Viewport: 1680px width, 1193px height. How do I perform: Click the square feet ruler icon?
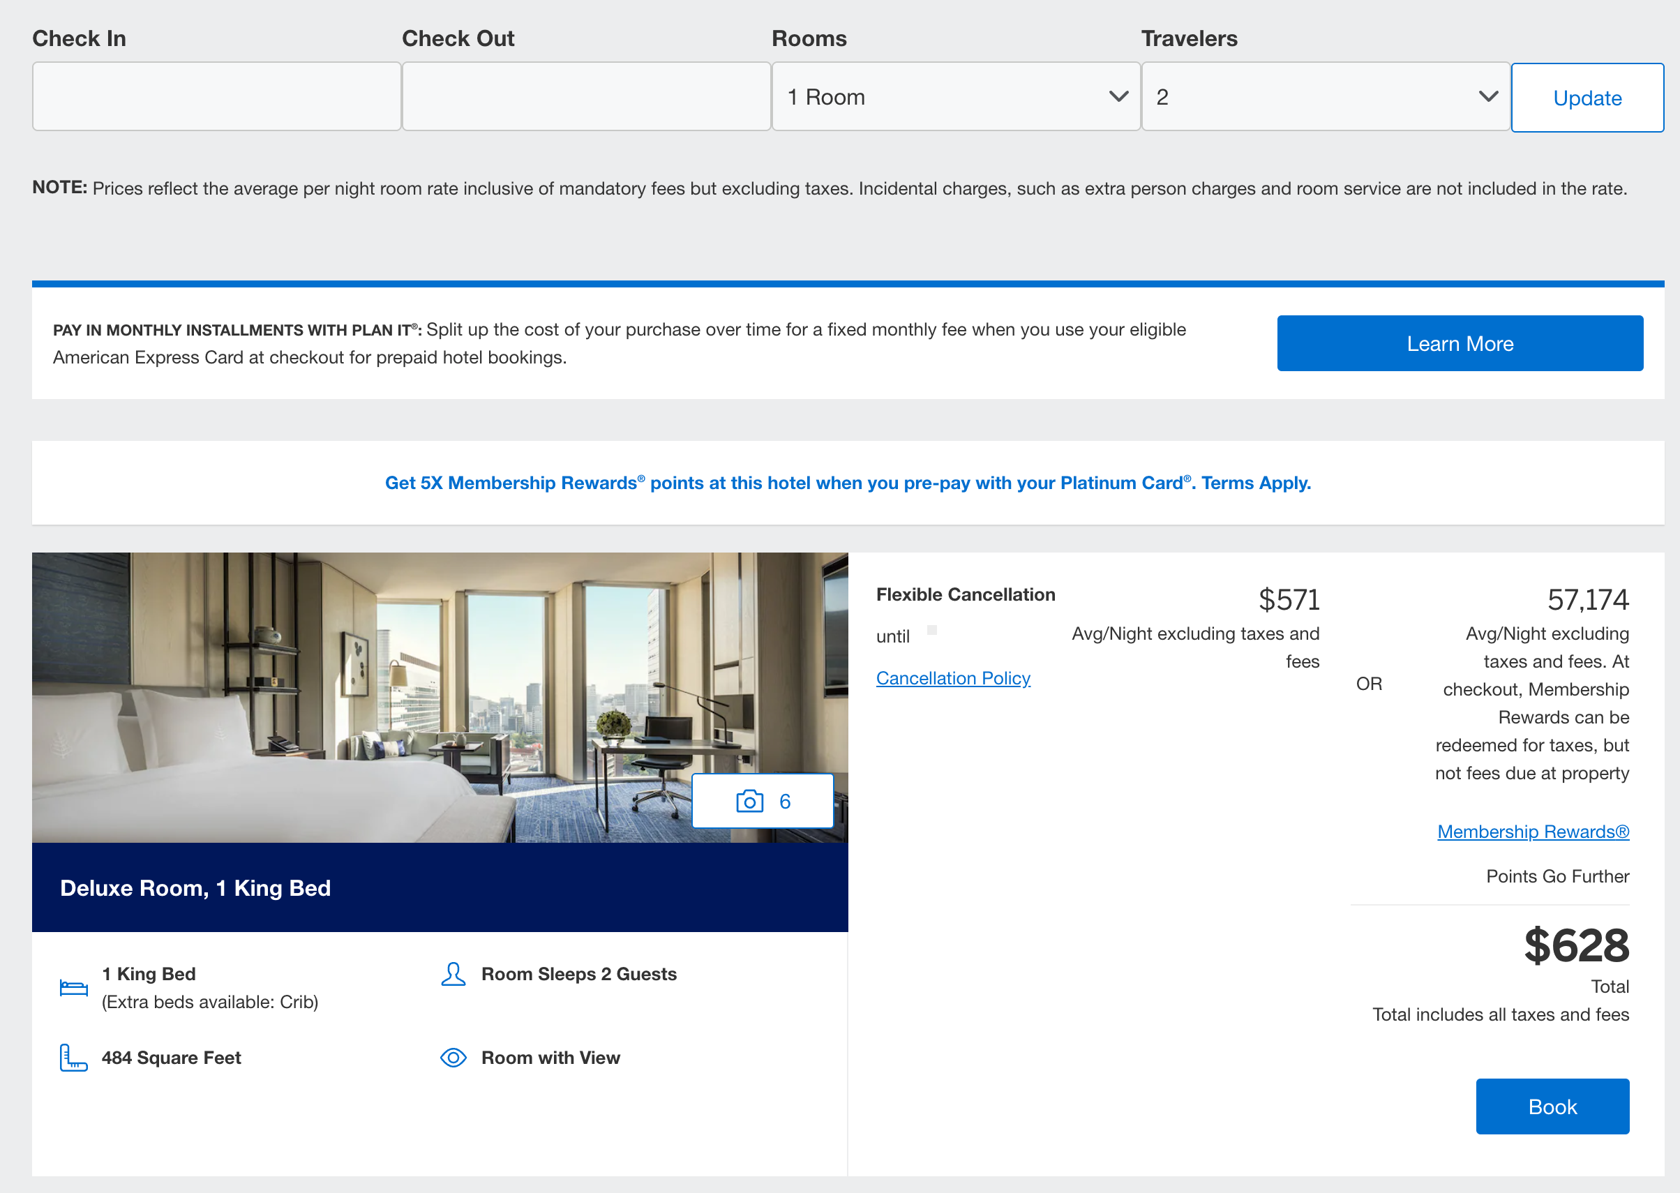[x=73, y=1058]
